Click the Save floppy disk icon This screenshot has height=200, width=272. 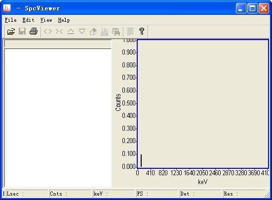tap(22, 32)
